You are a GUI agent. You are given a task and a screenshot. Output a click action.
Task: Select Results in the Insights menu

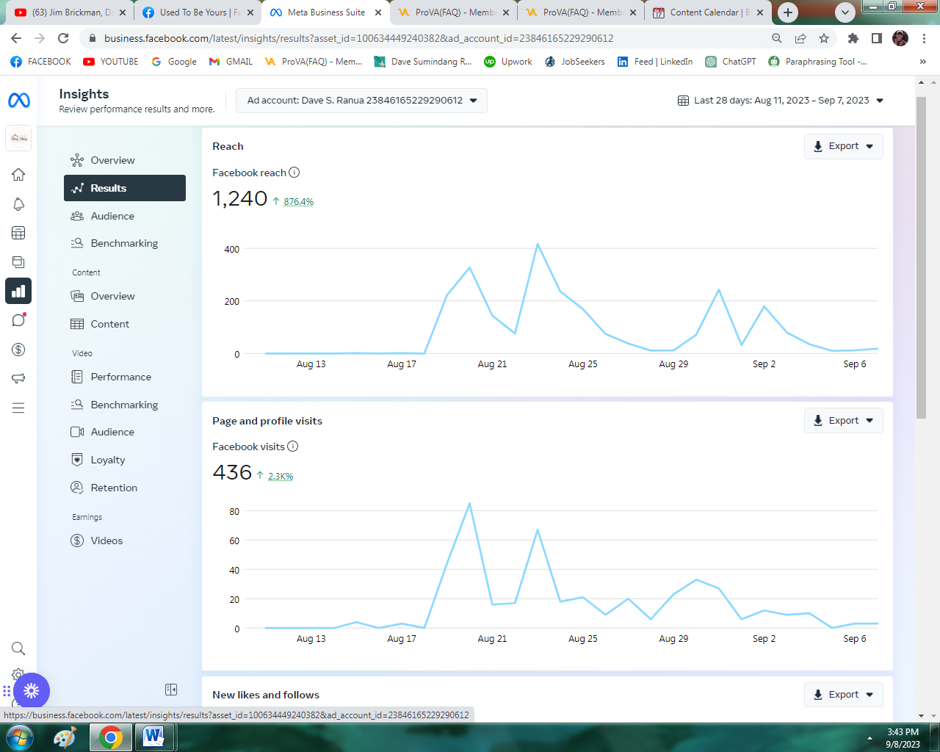(x=125, y=188)
